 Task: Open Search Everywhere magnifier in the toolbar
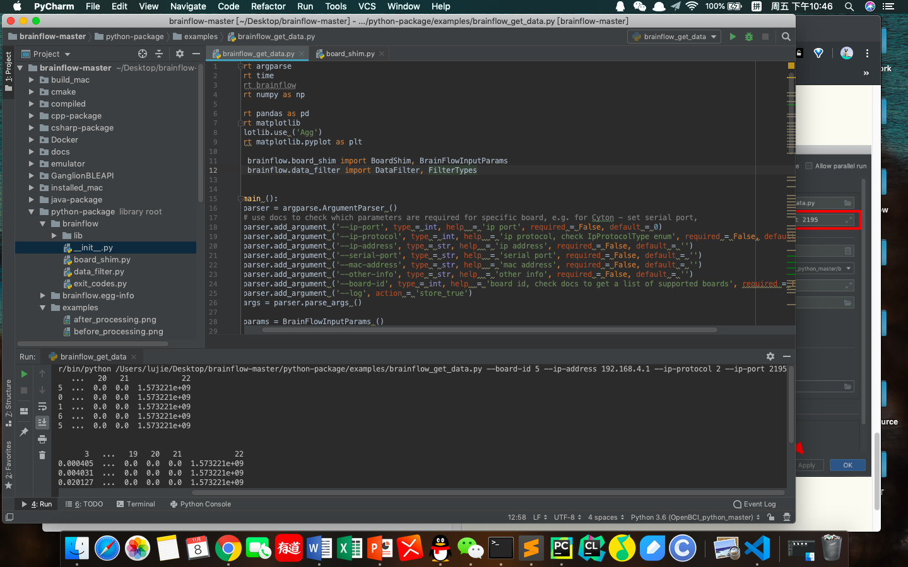(x=786, y=37)
